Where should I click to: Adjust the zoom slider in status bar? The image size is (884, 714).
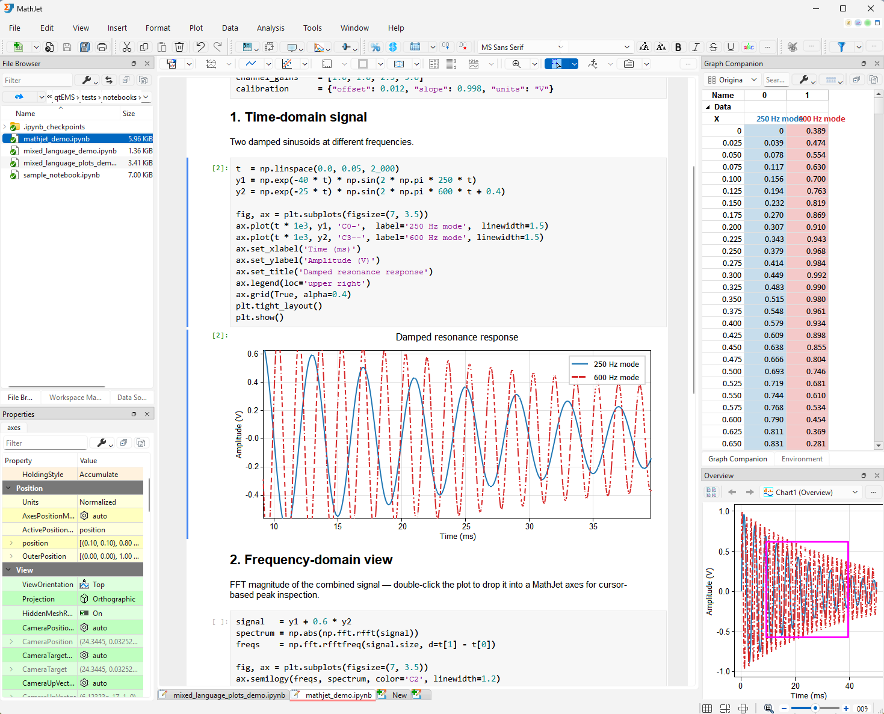click(x=815, y=709)
